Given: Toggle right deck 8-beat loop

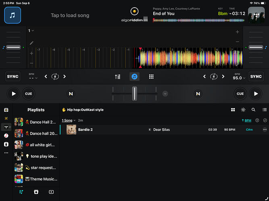Looking at the screenshot, I should pos(214,76).
